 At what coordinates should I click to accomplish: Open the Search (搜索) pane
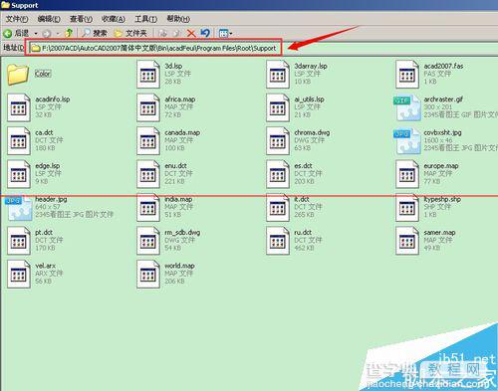click(95, 33)
